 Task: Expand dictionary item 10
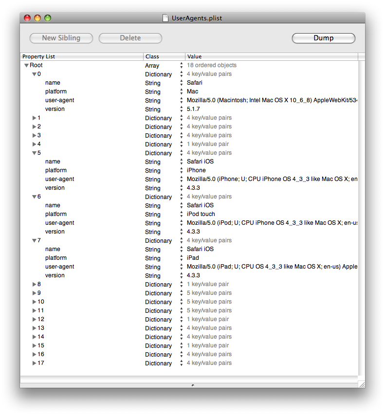pyautogui.click(x=35, y=302)
